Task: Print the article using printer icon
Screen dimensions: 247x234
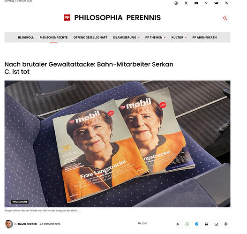Action: tap(207, 224)
